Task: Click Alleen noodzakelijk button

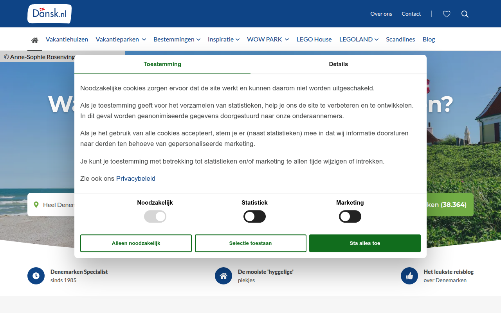Action: (136, 243)
